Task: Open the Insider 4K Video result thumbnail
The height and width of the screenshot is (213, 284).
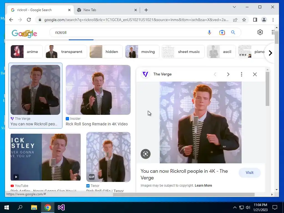Action: (x=98, y=90)
